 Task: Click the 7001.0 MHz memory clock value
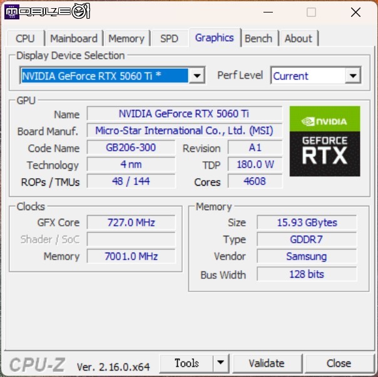[x=131, y=256]
